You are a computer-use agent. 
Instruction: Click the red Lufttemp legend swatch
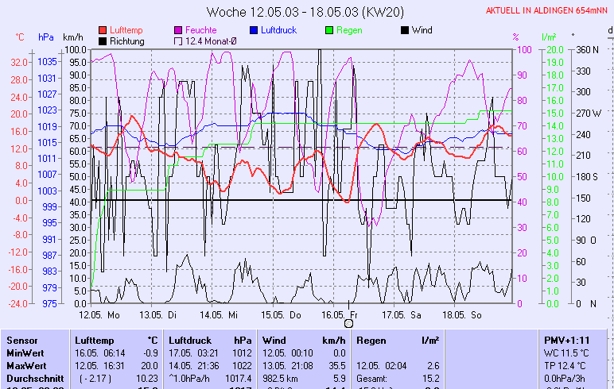(x=103, y=30)
